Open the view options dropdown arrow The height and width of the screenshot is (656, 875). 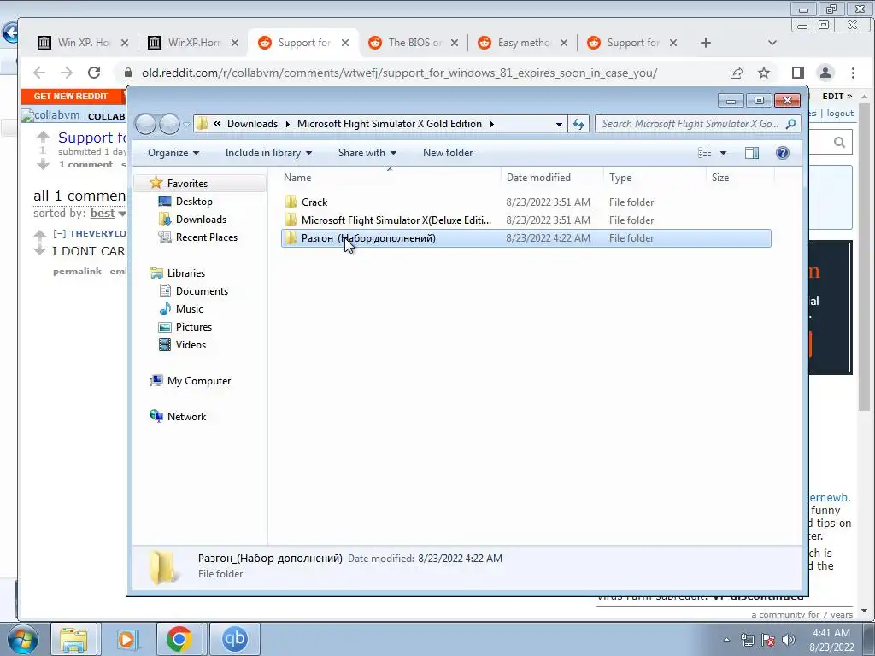(x=723, y=153)
